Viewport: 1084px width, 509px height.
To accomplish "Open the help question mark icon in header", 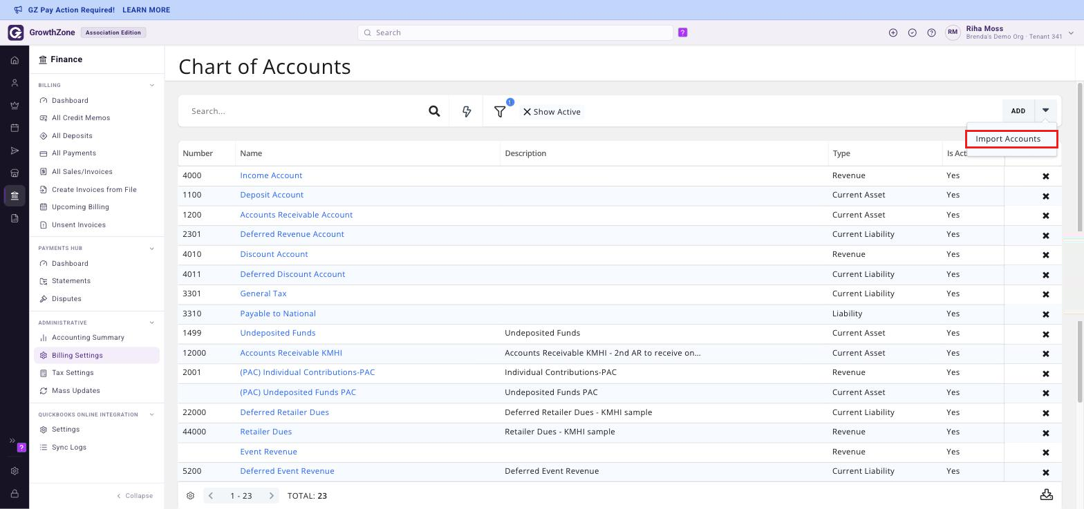I will [932, 32].
